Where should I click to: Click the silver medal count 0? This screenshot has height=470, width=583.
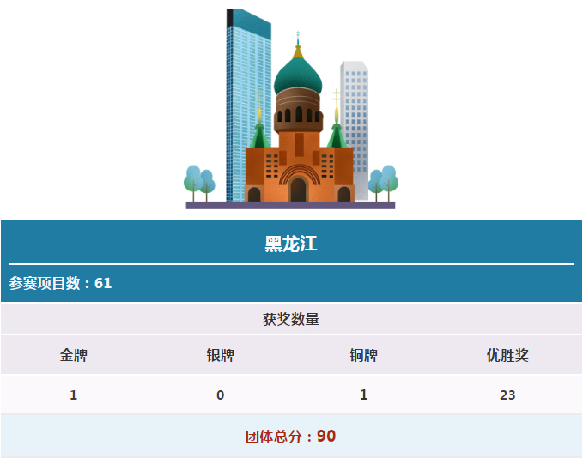click(x=220, y=395)
